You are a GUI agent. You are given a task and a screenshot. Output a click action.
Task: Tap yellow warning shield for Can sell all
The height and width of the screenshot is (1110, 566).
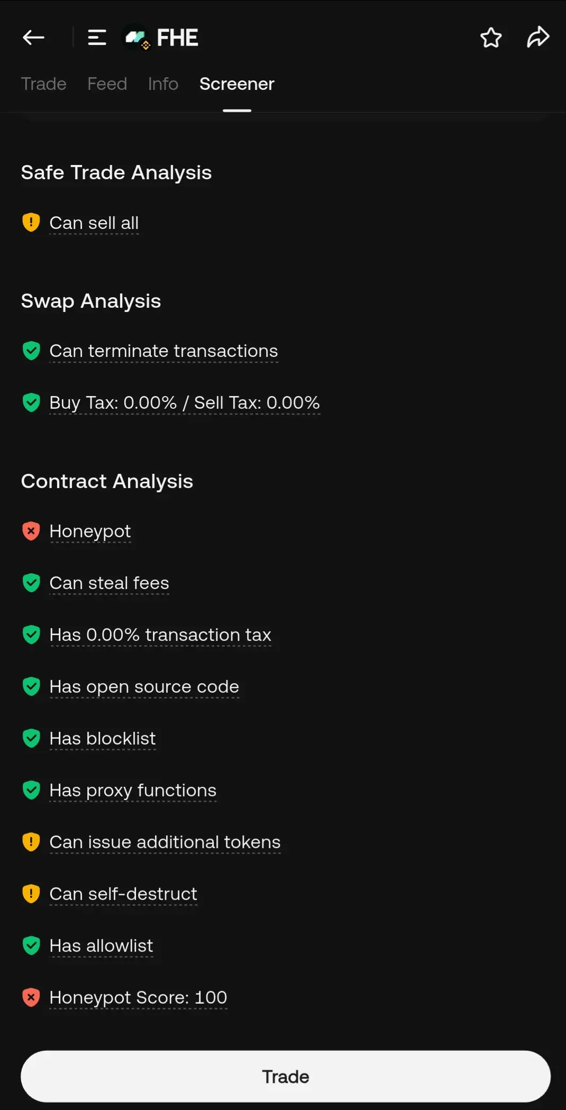(31, 223)
